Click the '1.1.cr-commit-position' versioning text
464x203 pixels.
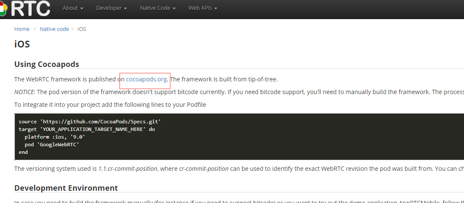point(128,169)
